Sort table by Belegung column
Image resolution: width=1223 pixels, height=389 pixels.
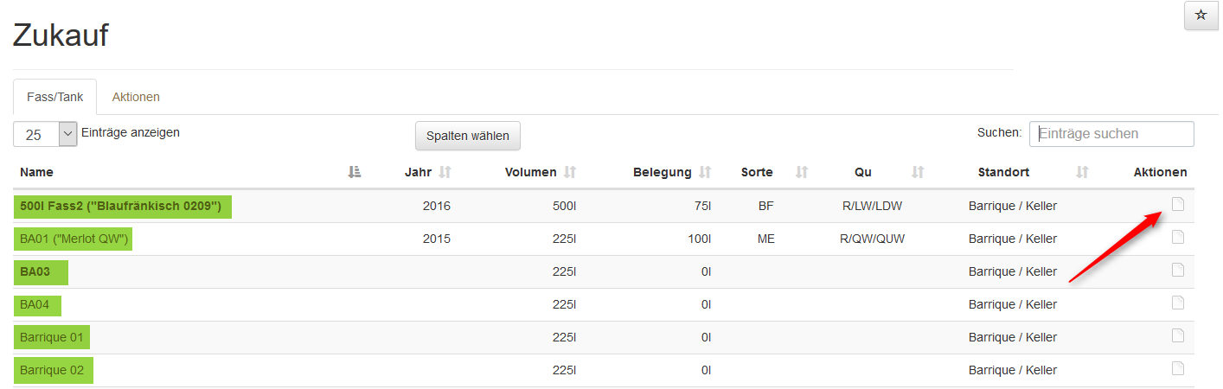705,172
